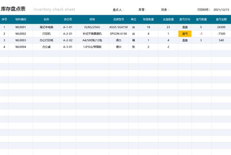231x155 pixels.
Task: Select location cell A-3-01
Action: click(x=68, y=47)
